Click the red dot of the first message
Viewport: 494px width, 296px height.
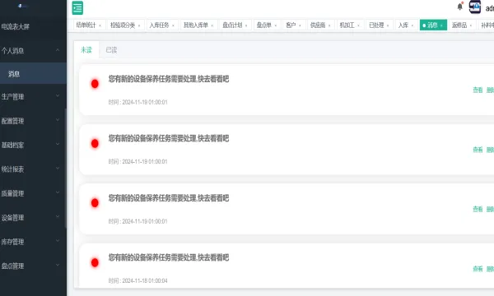95,84
